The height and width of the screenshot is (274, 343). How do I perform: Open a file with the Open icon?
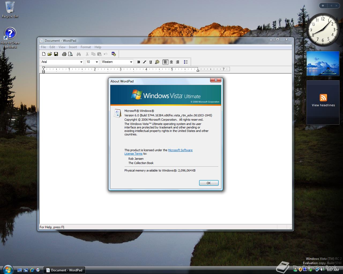coord(50,54)
